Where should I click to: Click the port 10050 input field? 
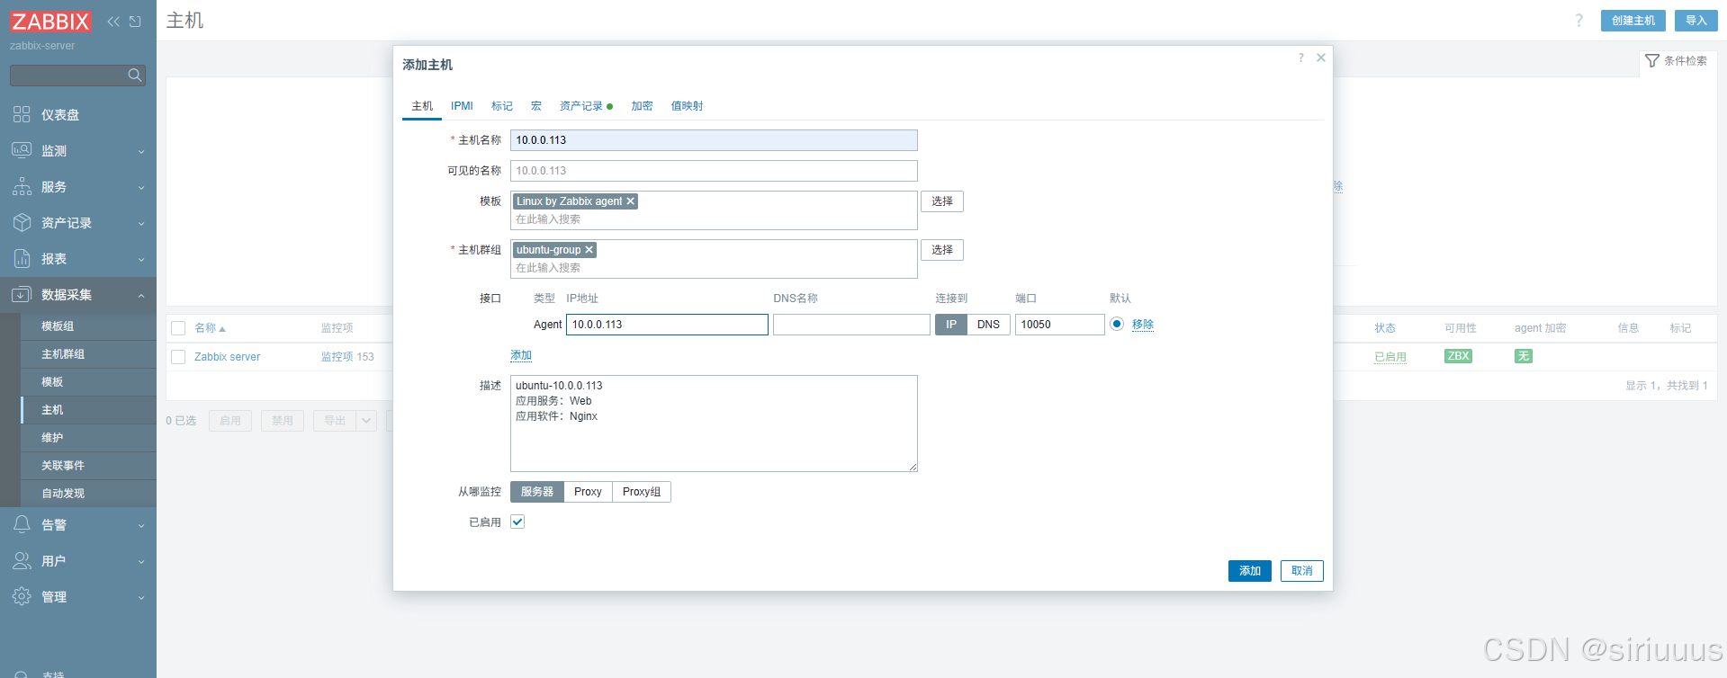(x=1060, y=325)
